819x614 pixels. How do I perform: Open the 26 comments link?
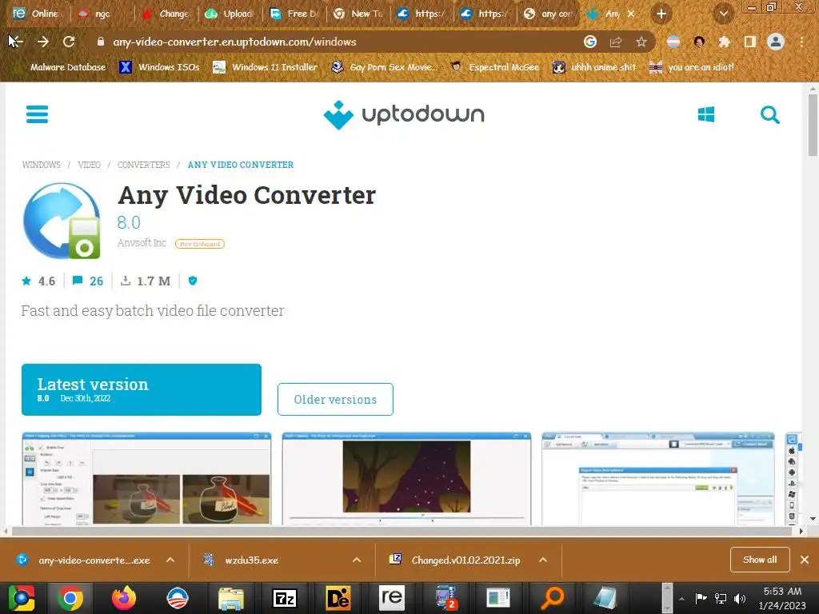coord(88,281)
